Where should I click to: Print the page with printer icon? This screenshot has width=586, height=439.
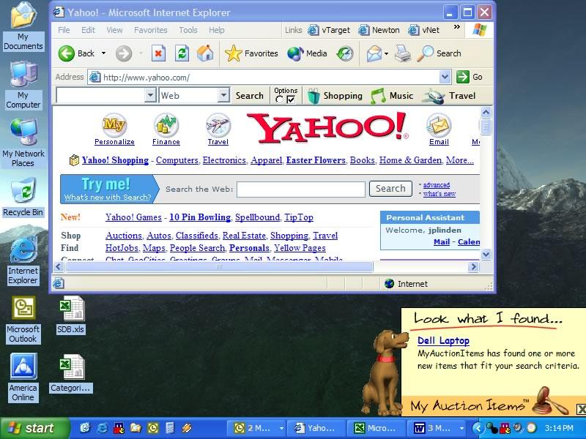(403, 53)
